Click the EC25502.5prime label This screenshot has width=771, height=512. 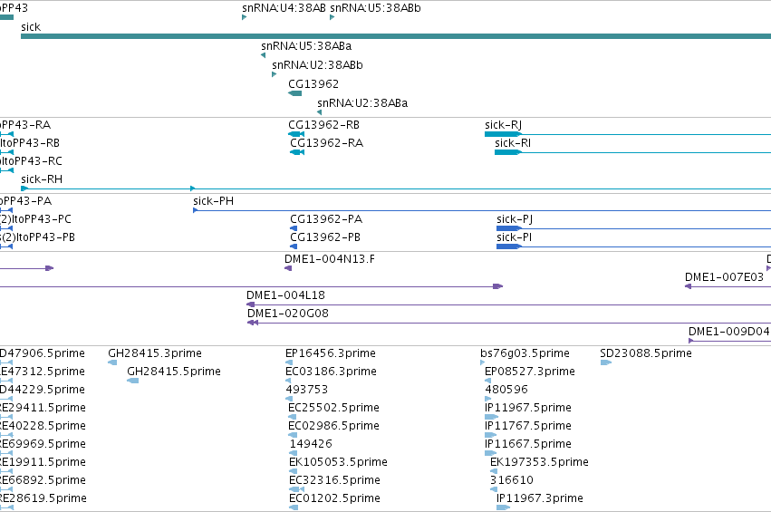coord(334,408)
